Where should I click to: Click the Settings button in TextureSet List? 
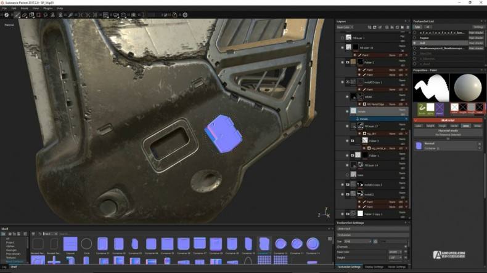478,27
